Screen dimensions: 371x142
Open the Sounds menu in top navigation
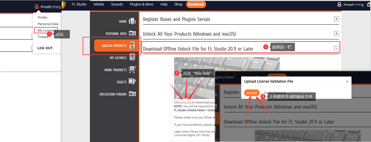[x=117, y=4]
